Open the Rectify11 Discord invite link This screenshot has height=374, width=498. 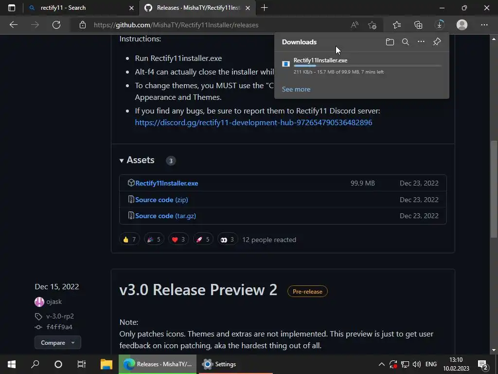tap(253, 122)
